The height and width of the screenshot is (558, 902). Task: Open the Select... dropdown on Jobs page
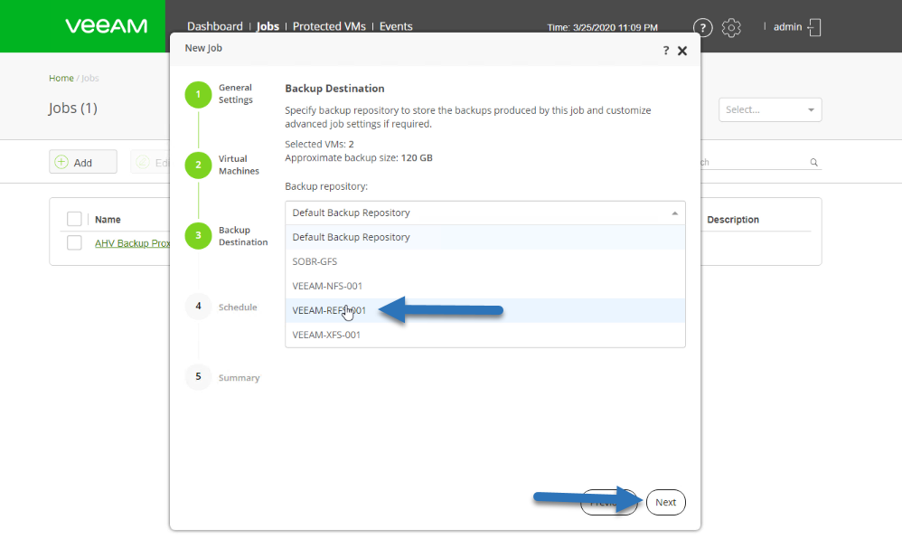[770, 109]
